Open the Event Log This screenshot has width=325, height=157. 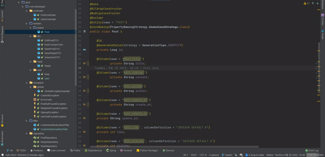(312, 151)
